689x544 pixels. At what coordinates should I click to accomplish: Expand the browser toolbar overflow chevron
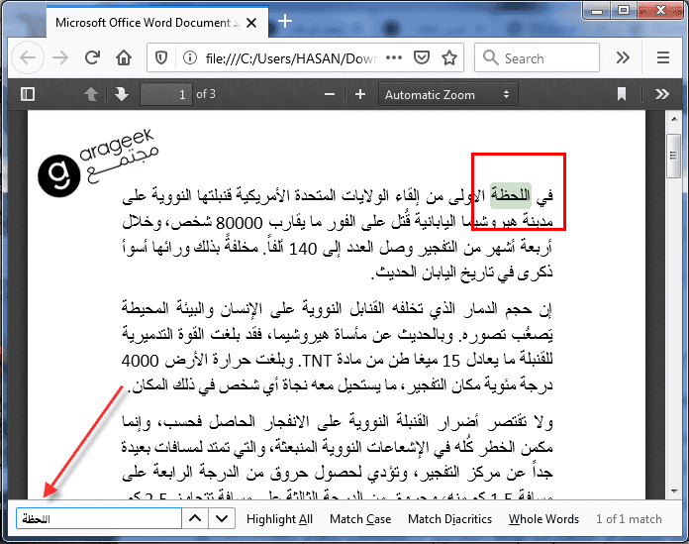[x=623, y=57]
